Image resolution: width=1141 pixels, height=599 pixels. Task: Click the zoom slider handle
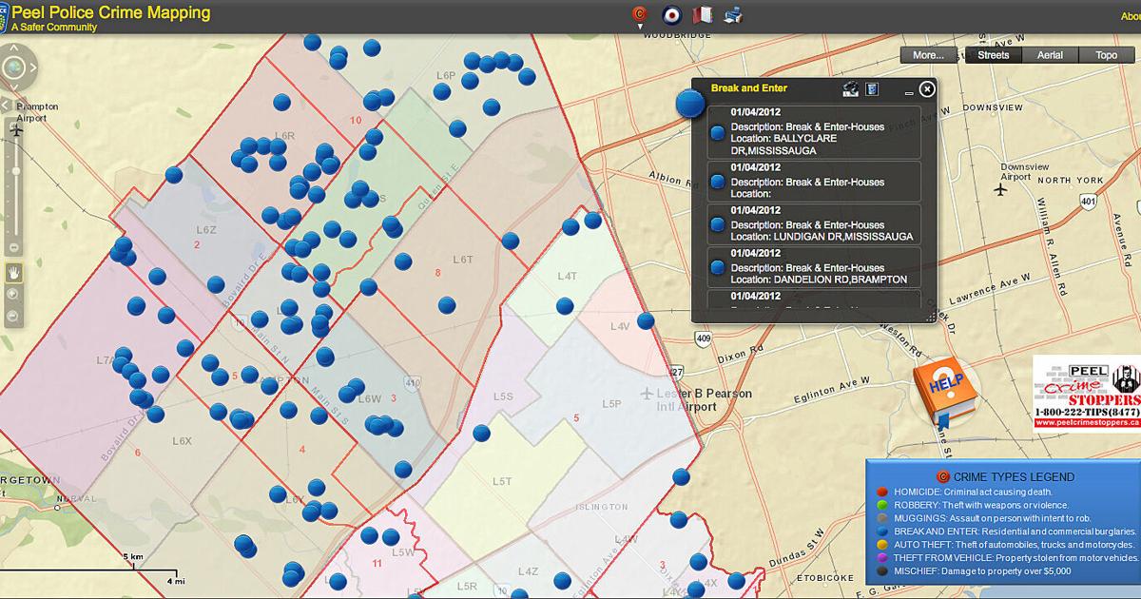[15, 169]
